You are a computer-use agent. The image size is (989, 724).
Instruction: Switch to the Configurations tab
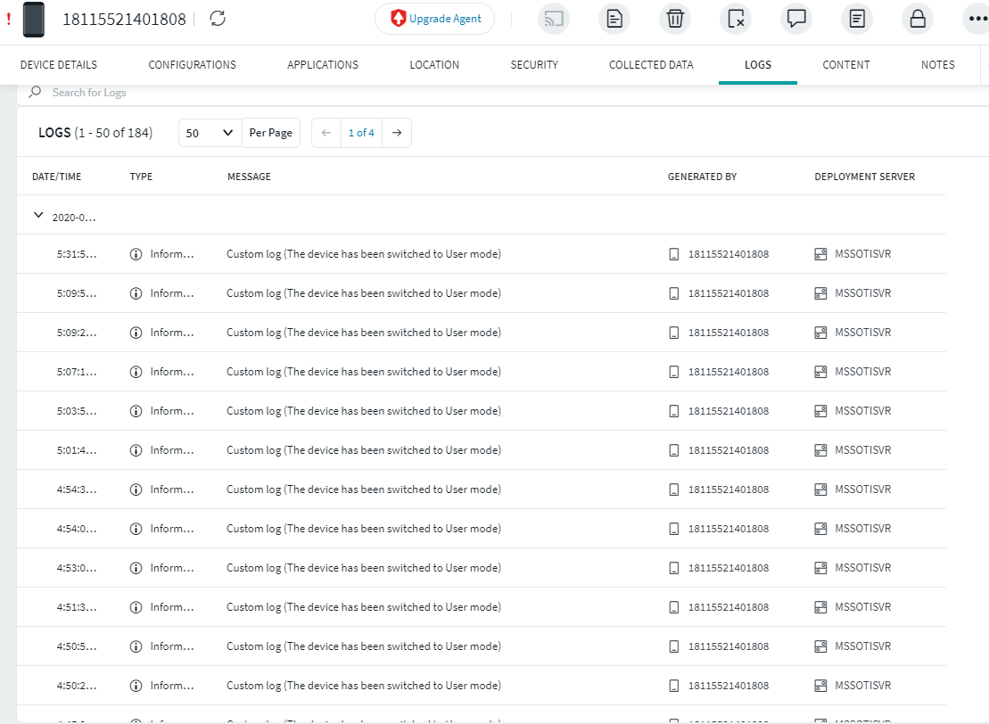click(192, 65)
